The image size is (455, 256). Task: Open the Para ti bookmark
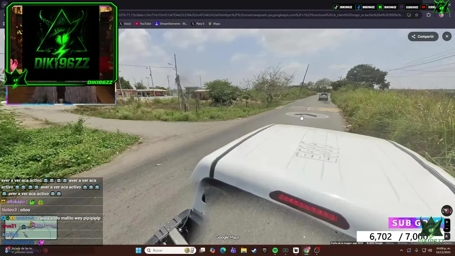[198, 24]
